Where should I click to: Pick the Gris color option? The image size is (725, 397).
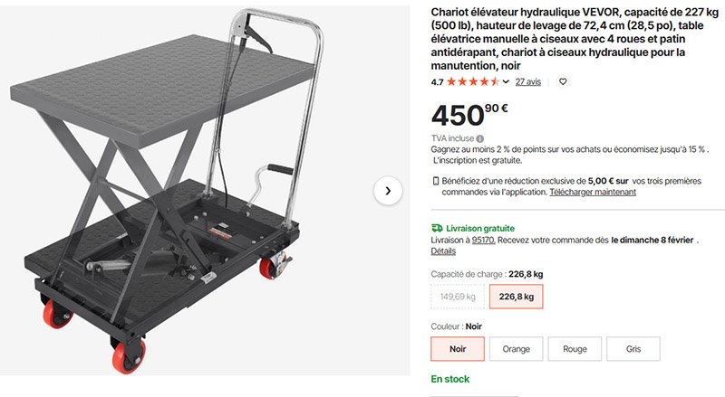(633, 349)
